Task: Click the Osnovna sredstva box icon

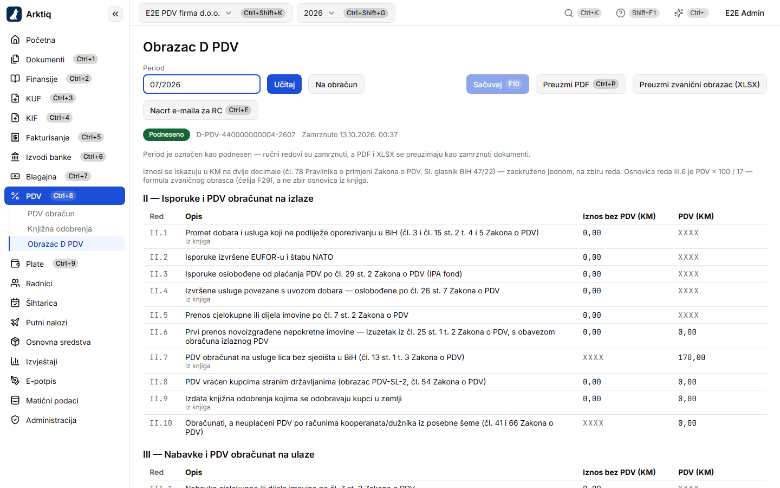Action: (15, 342)
